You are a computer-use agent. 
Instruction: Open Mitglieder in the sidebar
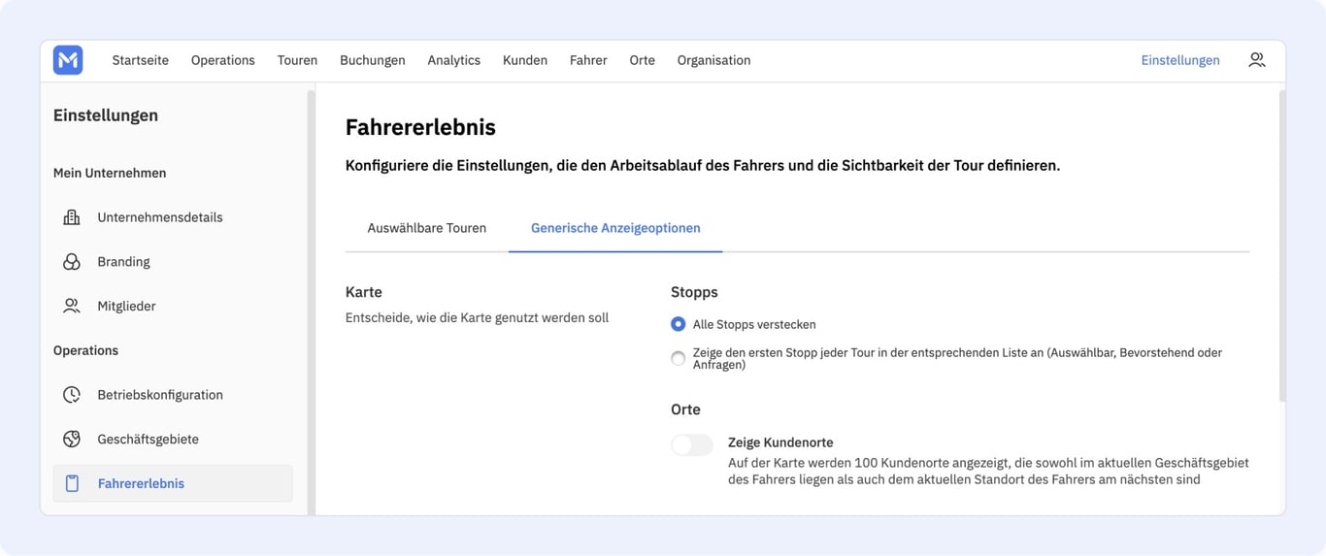(173, 306)
